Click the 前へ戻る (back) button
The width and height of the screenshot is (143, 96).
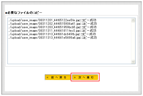58,77
